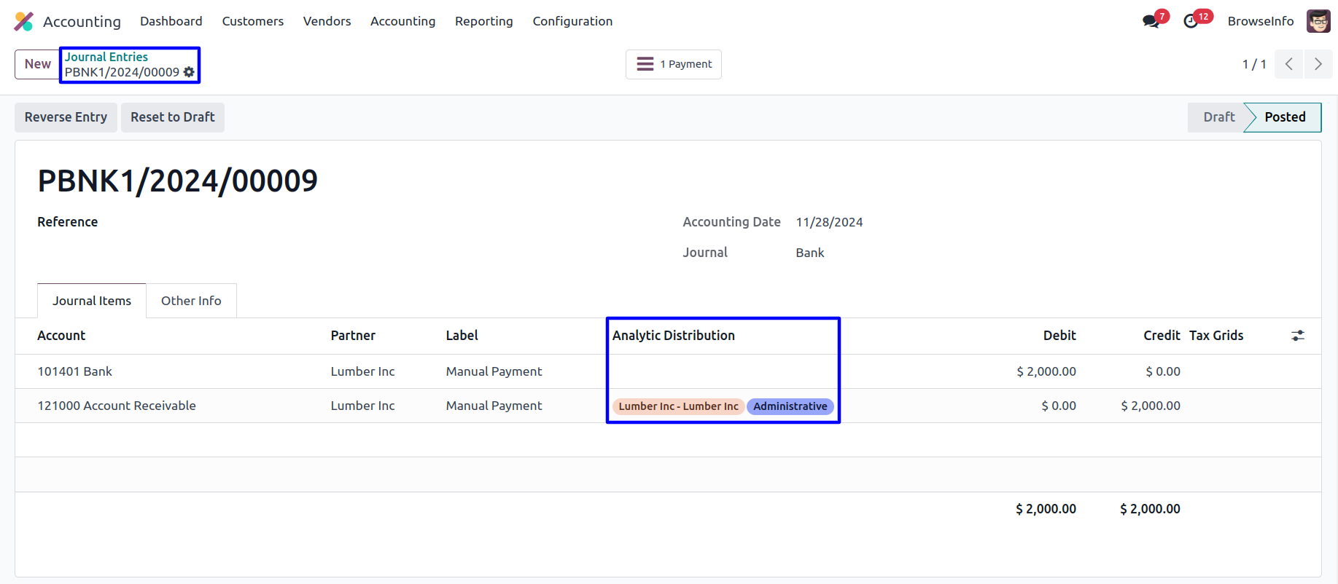Click the gear icon beside PBNK1/2024/00009
The height and width of the screenshot is (584, 1338).
[x=190, y=72]
